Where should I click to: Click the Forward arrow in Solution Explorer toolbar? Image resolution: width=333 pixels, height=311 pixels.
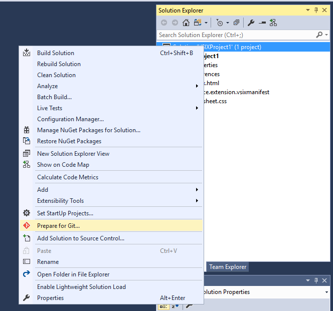(x=175, y=23)
